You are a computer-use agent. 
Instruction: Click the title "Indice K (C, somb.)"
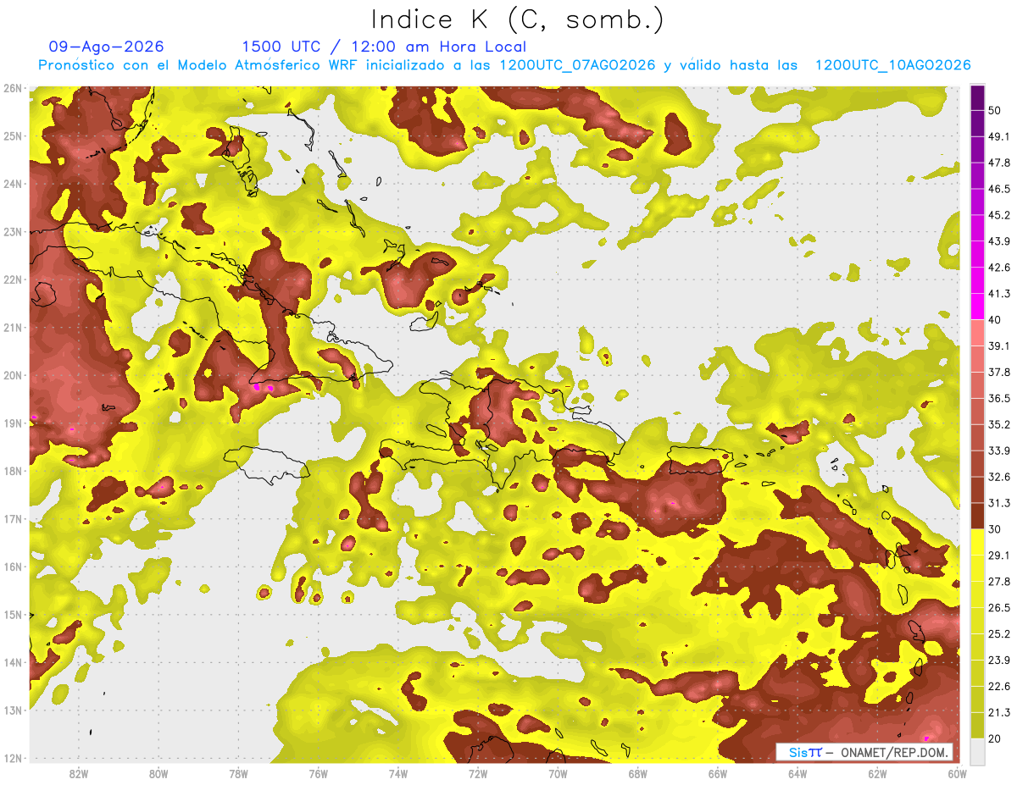[517, 19]
